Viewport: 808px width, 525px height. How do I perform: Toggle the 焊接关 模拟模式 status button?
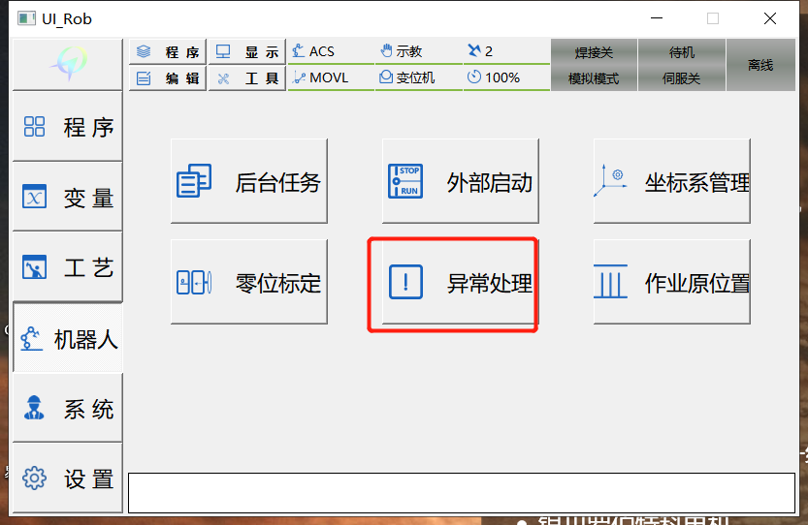[594, 65]
